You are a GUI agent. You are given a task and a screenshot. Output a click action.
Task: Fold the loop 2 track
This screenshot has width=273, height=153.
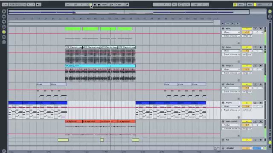click(223, 66)
